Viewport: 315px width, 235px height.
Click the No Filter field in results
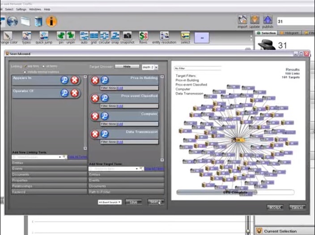tap(197, 68)
